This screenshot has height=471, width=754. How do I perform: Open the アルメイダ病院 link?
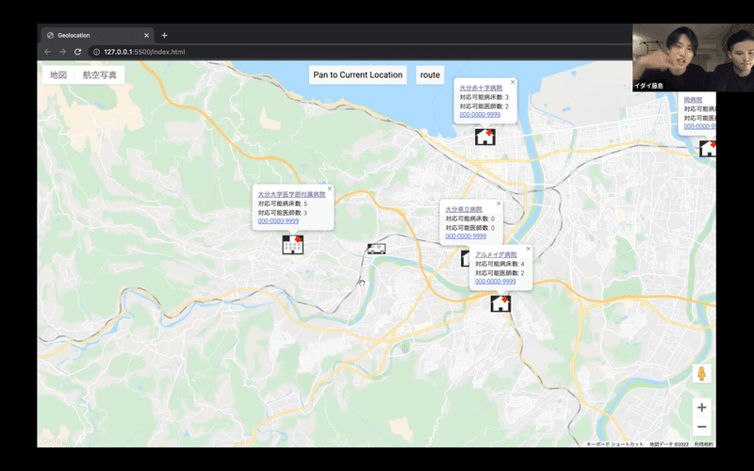click(x=496, y=254)
